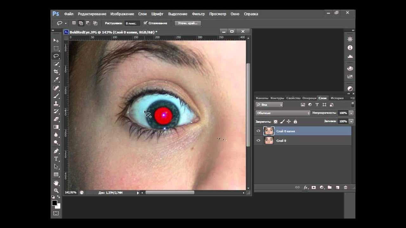Toggle Quick Mask mode icon
Screen dimensions: 406x228
[56, 213]
